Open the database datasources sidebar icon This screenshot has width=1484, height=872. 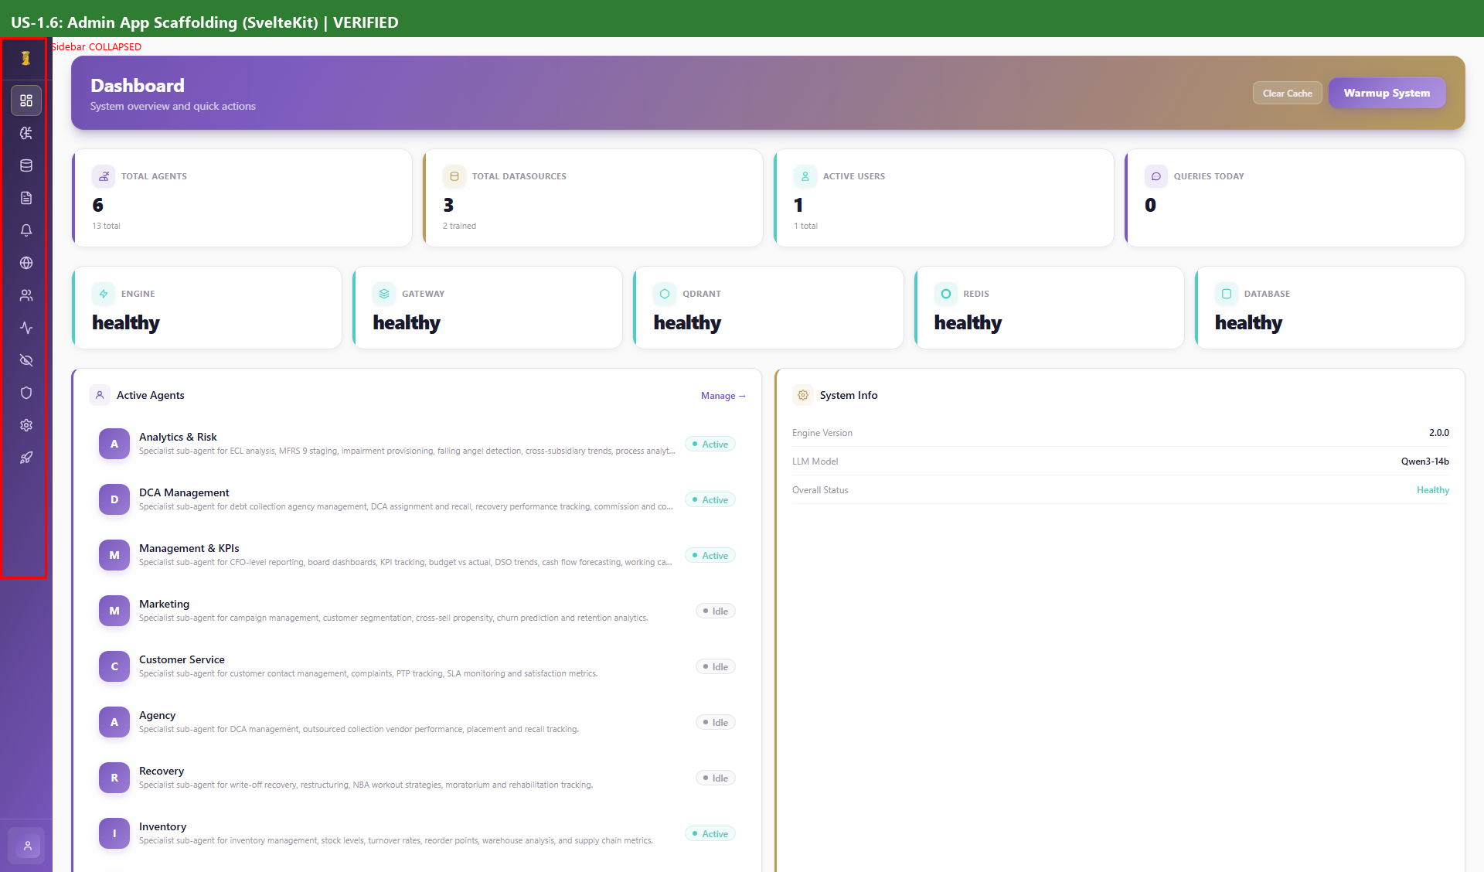point(26,165)
